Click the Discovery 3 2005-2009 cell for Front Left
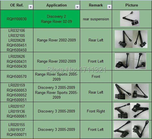This screenshot has height=139, width=152. [x=57, y=129]
